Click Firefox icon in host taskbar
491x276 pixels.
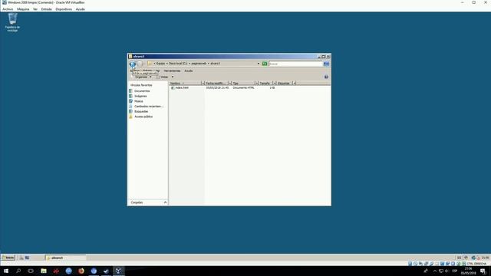tap(81, 271)
